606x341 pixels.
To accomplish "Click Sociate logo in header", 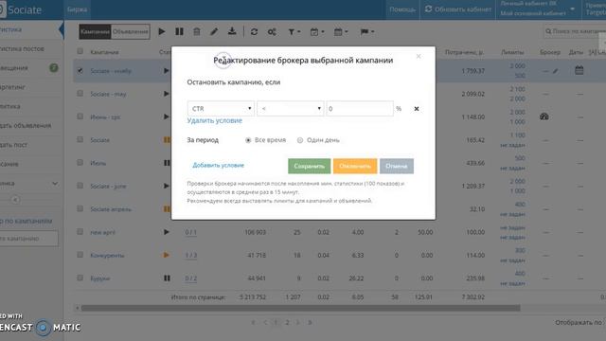I will pyautogui.click(x=21, y=9).
